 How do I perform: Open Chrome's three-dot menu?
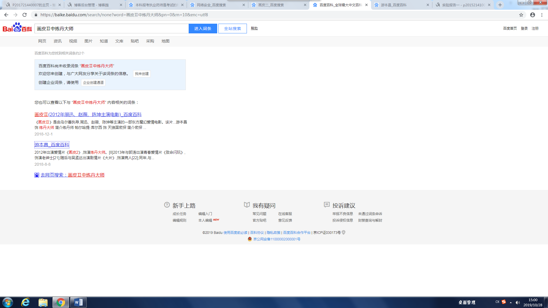coord(542,15)
